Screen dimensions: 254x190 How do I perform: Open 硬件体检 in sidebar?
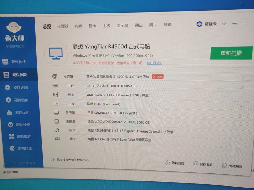(14, 62)
